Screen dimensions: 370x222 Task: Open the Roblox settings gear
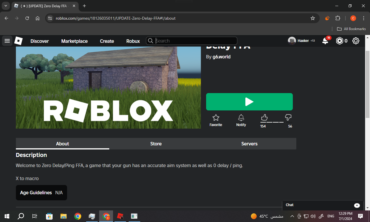click(x=356, y=41)
